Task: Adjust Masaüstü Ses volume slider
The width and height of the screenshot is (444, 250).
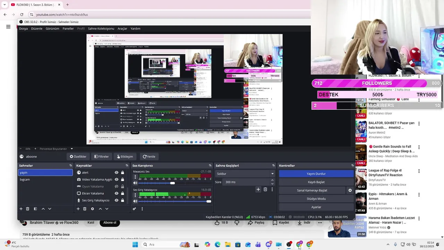Action: tap(172, 183)
